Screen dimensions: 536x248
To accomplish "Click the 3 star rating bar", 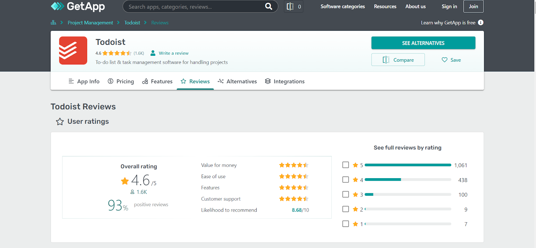I will pyautogui.click(x=408, y=194).
